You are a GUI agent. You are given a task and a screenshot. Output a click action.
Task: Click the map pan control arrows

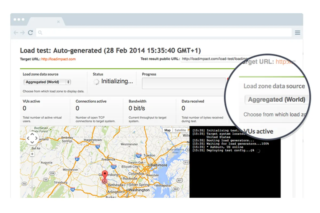(x=32, y=138)
